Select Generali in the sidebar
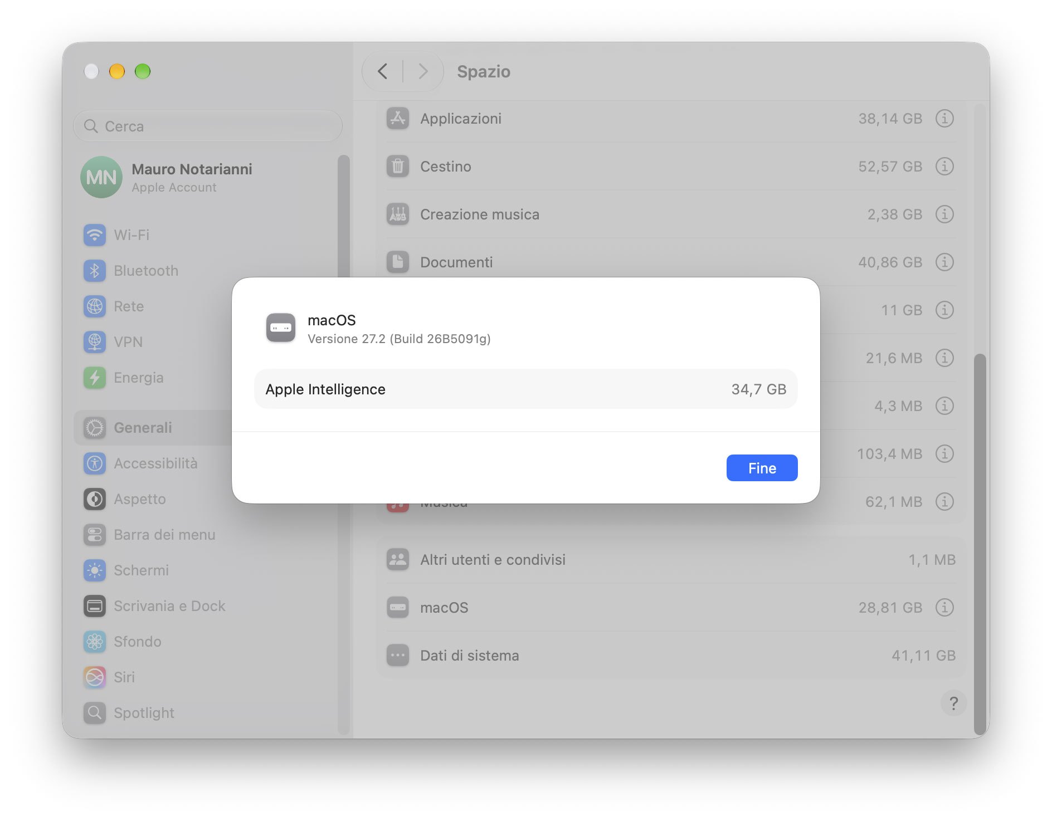This screenshot has width=1052, height=821. point(153,428)
